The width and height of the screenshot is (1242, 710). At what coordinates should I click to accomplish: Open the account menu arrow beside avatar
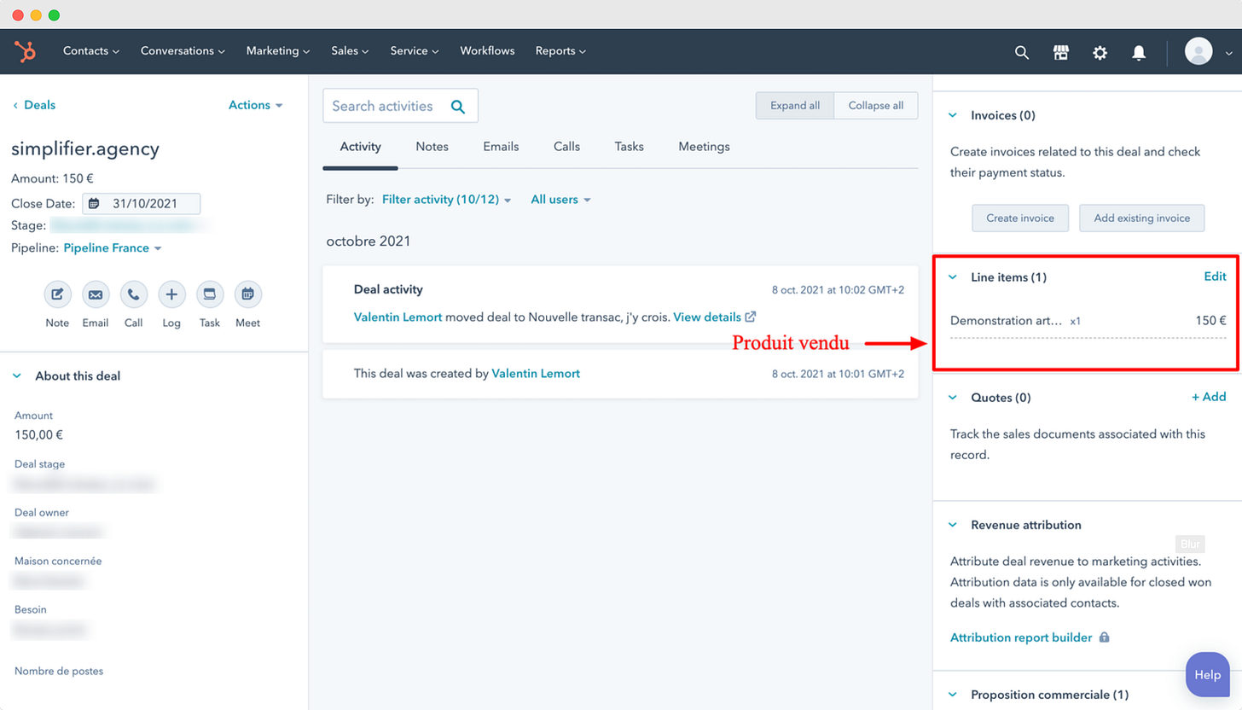[x=1229, y=52]
